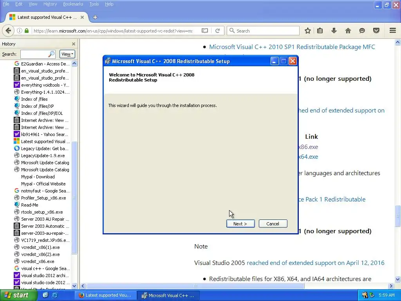Go to Home page icon
Screen dimensions: 401x301
coord(348,31)
